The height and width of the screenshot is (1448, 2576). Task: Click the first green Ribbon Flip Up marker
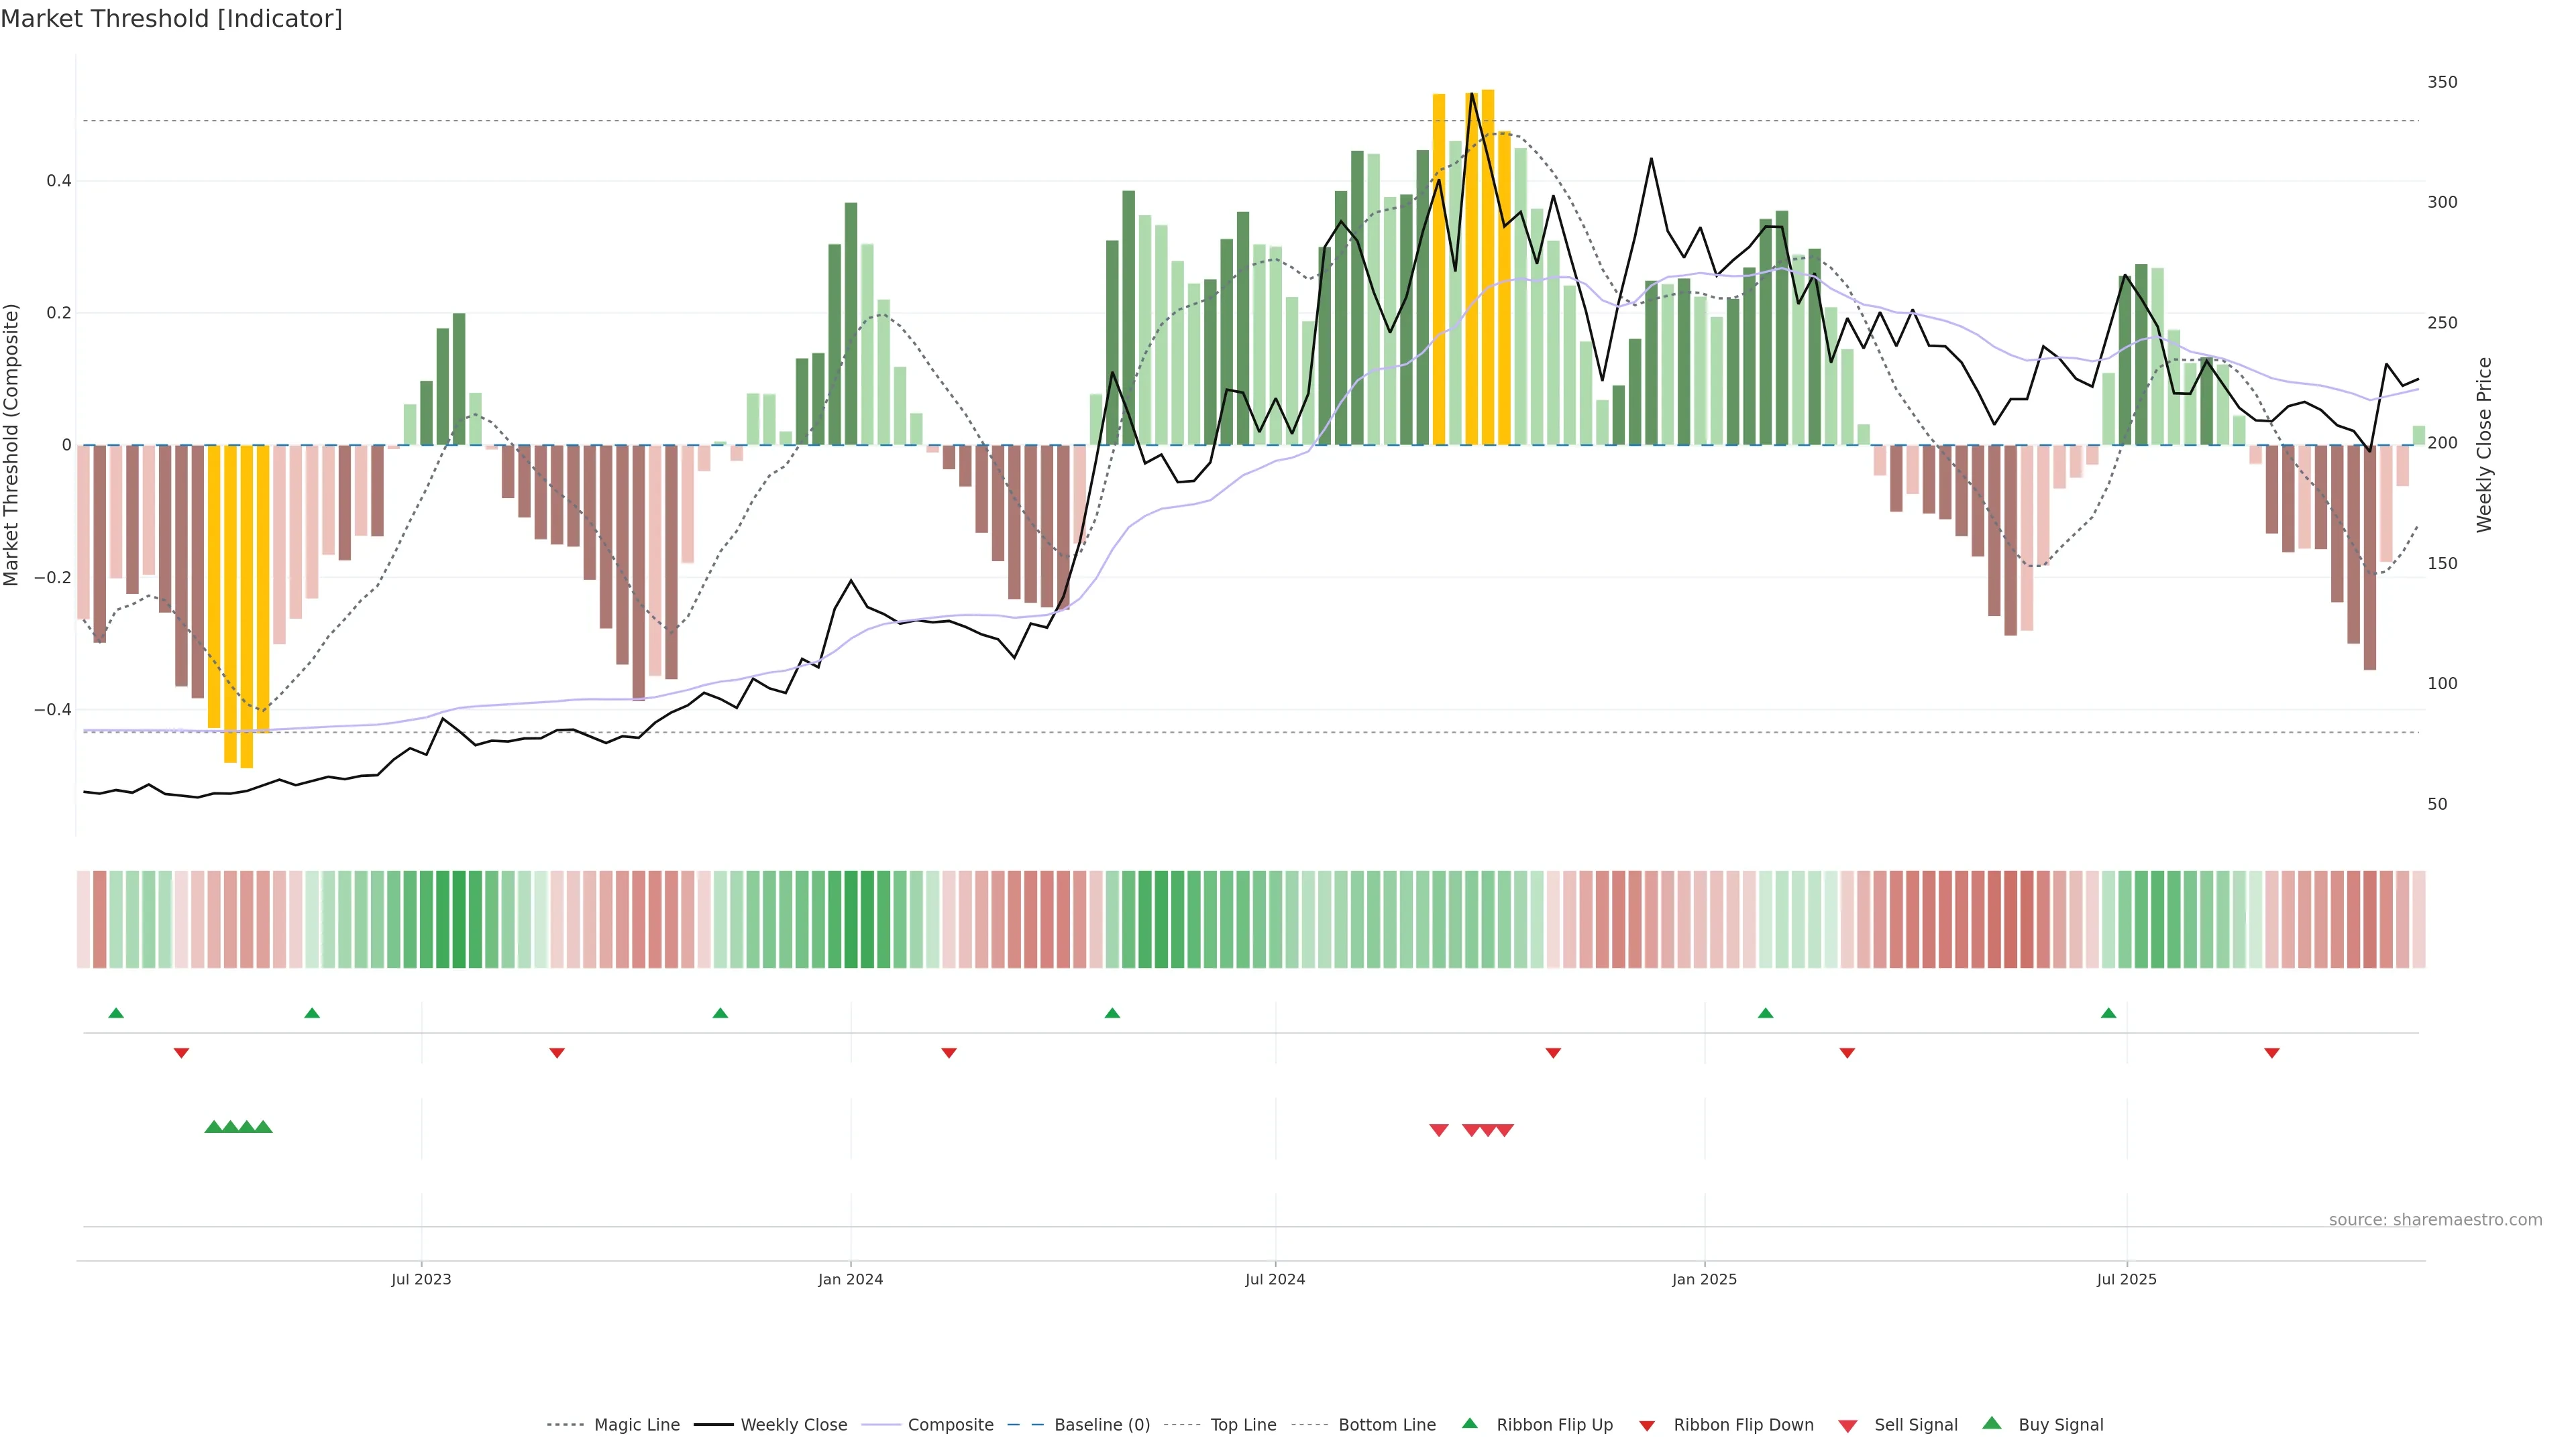pos(116,1014)
